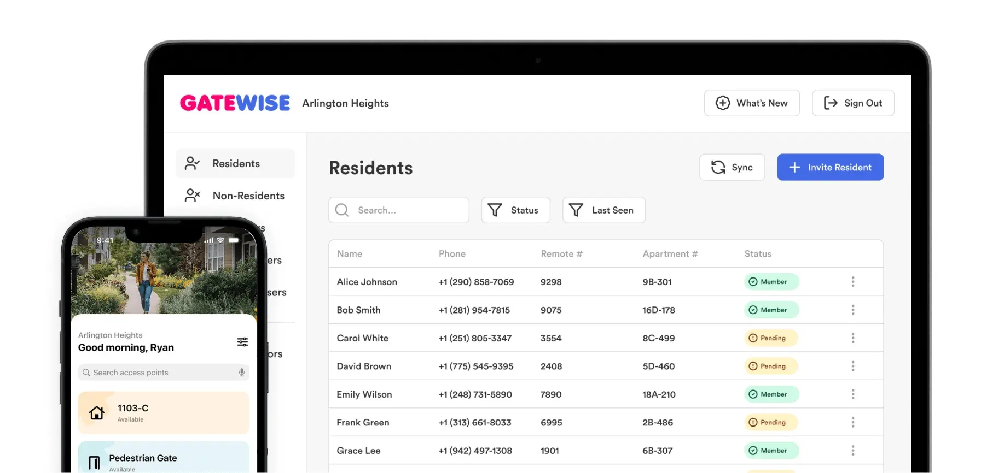This screenshot has width=981, height=473.
Task: Open row options for Bob Smith
Action: click(852, 310)
